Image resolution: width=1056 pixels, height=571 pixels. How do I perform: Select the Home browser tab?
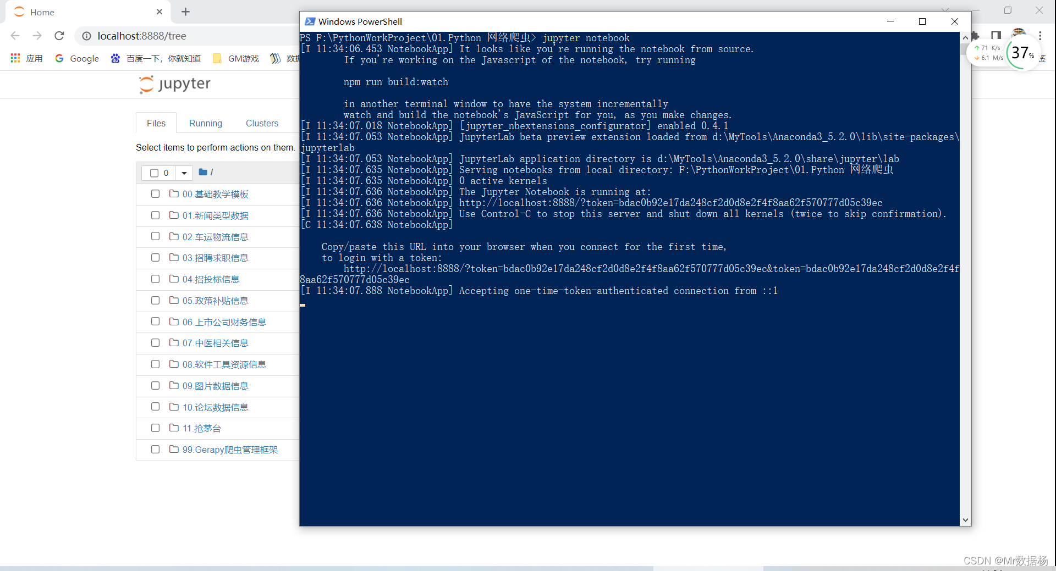coord(88,12)
